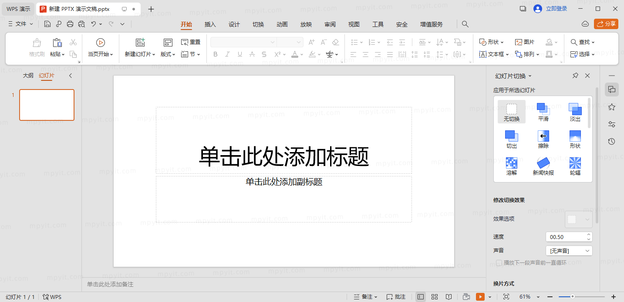Image resolution: width=624 pixels, height=302 pixels.
Task: Click the 批注 comments button in status bar
Action: click(x=396, y=297)
